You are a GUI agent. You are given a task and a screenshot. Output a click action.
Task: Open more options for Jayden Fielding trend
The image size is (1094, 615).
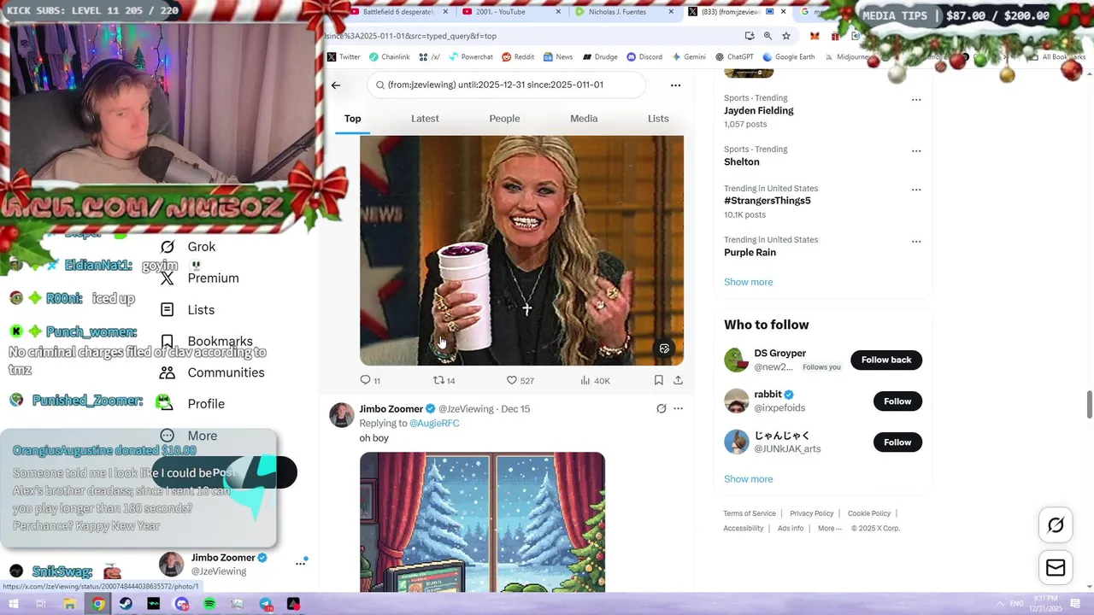coord(916,100)
